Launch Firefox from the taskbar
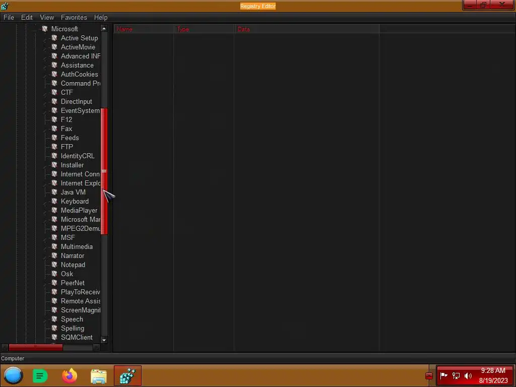 point(70,376)
